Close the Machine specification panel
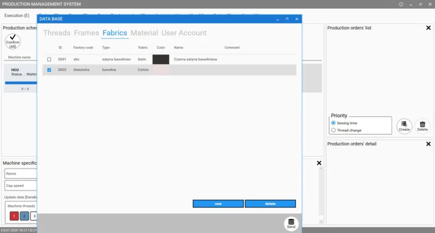The image size is (435, 233). coord(319,163)
